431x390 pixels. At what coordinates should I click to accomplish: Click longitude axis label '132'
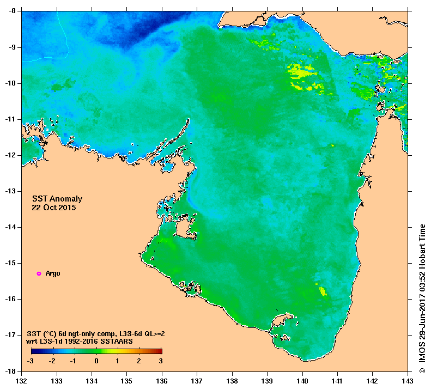pyautogui.click(x=22, y=381)
